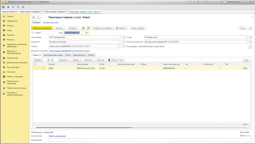Screen dimensions: 255x144
Task: Click Провести button
Action: pos(73,28)
